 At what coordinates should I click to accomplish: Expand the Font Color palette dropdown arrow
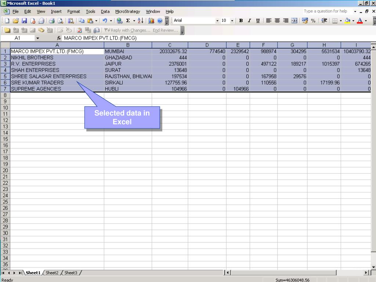[366, 21]
